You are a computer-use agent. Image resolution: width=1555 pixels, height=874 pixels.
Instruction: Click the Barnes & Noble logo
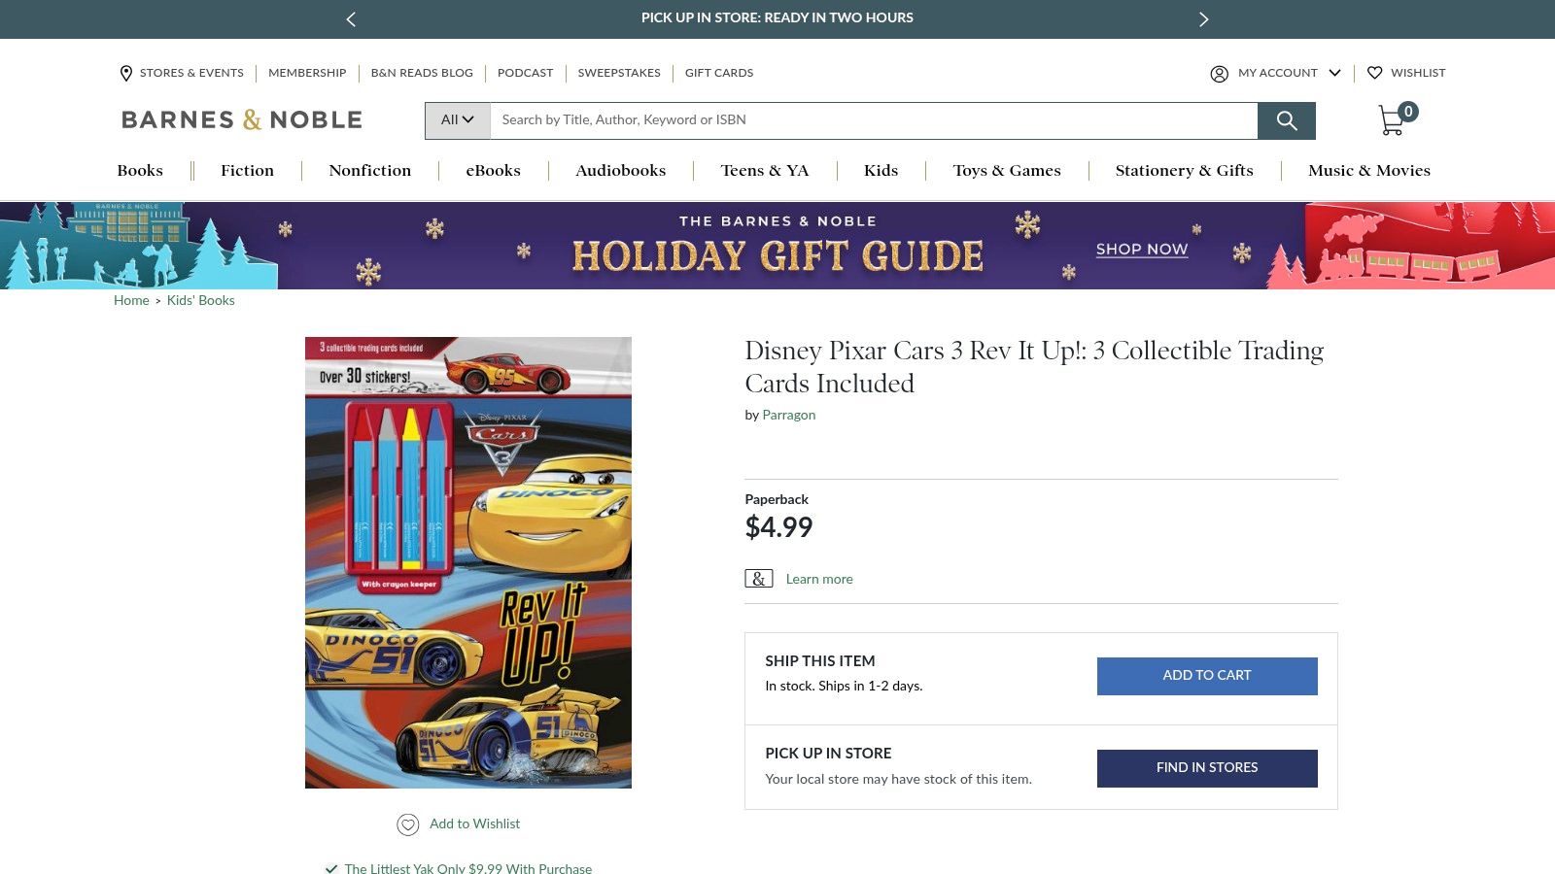(x=240, y=119)
